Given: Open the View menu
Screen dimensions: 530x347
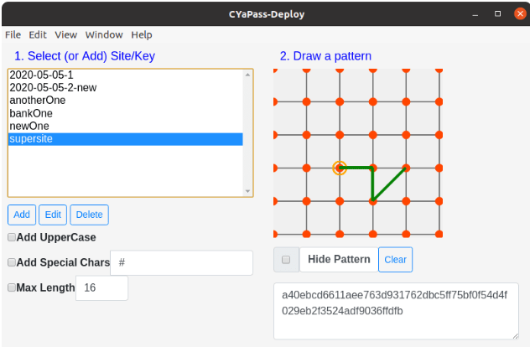Looking at the screenshot, I should (x=66, y=35).
